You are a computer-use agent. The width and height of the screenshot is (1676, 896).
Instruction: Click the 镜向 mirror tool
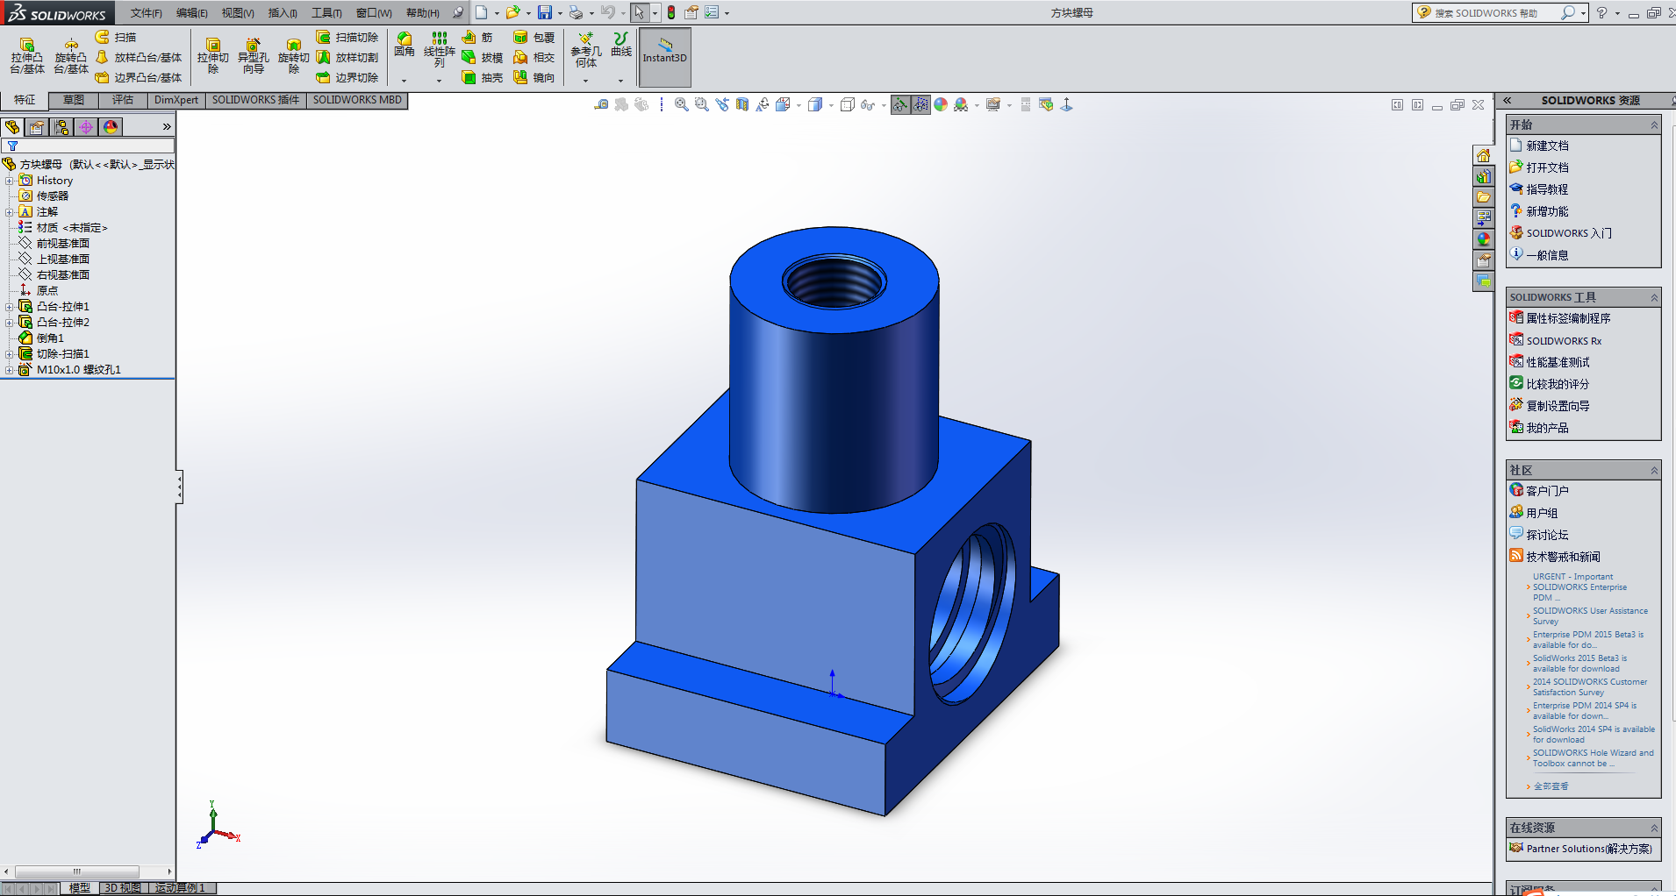point(534,77)
